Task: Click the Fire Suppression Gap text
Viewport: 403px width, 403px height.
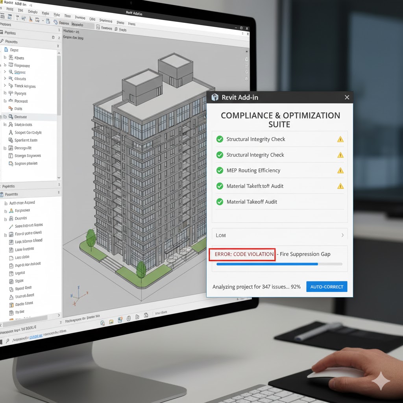Action: [305, 254]
